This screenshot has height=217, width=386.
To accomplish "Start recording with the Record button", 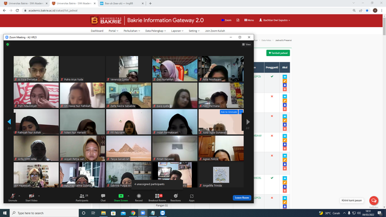I will (139, 198).
